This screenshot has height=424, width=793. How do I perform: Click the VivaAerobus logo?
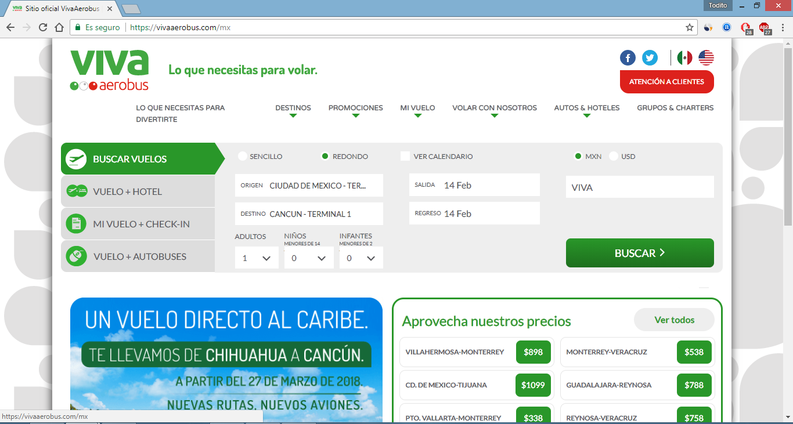(110, 70)
